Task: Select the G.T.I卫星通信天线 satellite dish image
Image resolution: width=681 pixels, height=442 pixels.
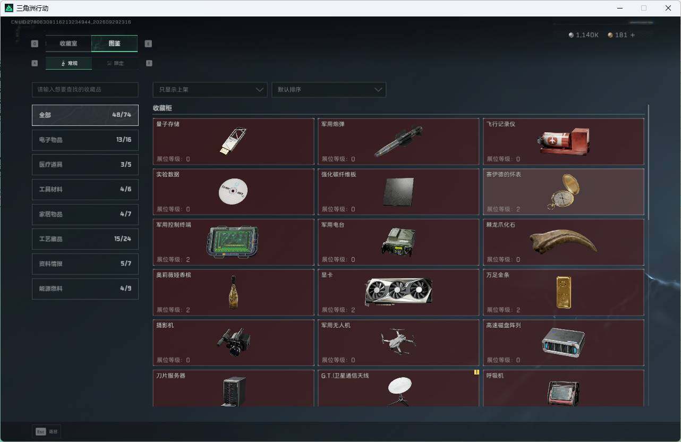Action: pyautogui.click(x=399, y=392)
